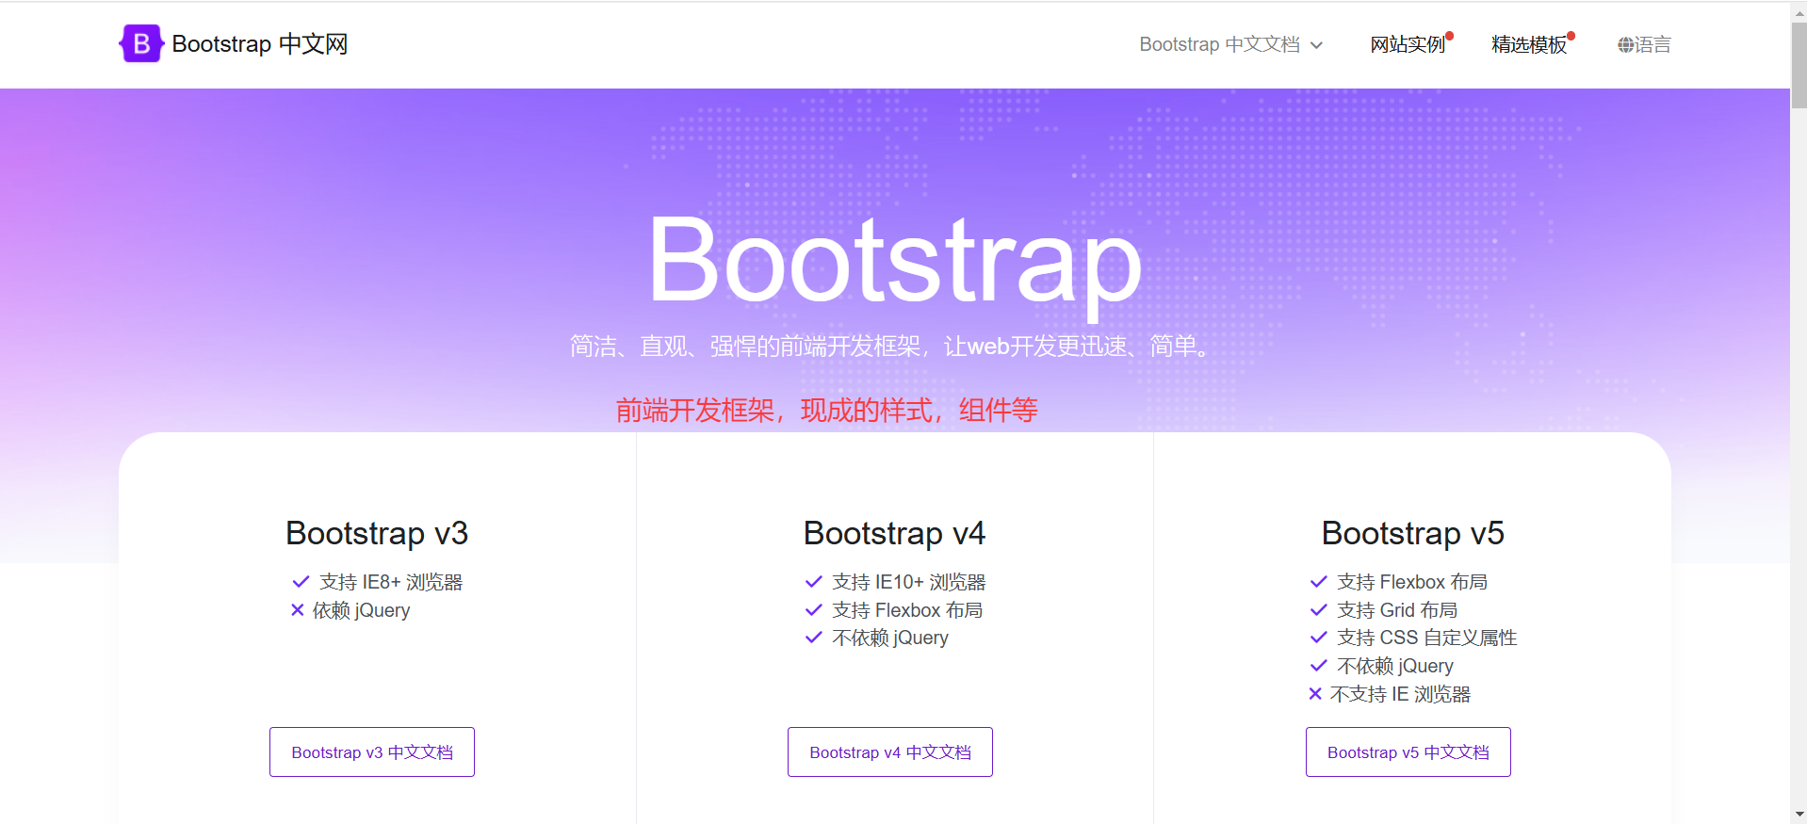Click text 支持 IE8+ 浏览器
Image resolution: width=1807 pixels, height=824 pixels.
391,582
